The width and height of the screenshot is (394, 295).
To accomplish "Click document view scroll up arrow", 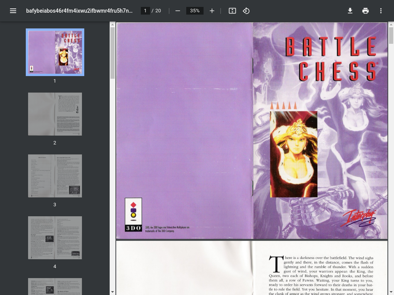I will tap(391, 24).
